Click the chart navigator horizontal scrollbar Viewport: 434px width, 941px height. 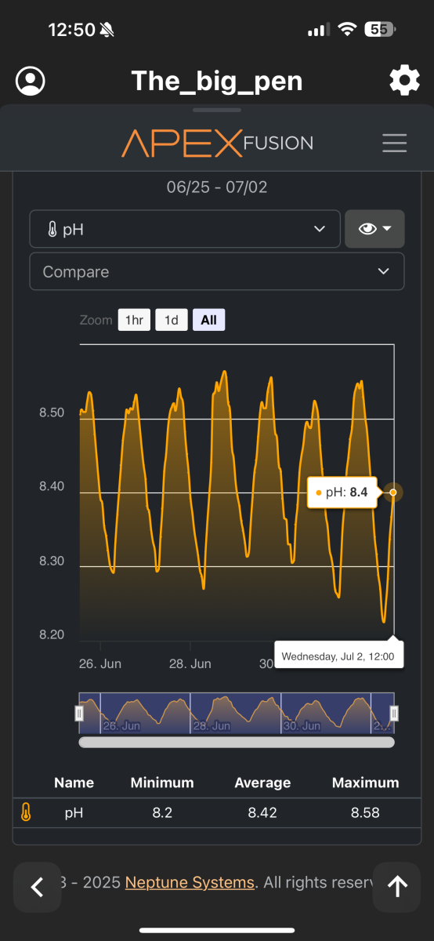237,742
